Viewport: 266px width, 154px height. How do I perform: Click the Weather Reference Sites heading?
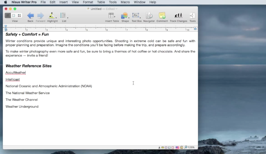[x=29, y=66]
